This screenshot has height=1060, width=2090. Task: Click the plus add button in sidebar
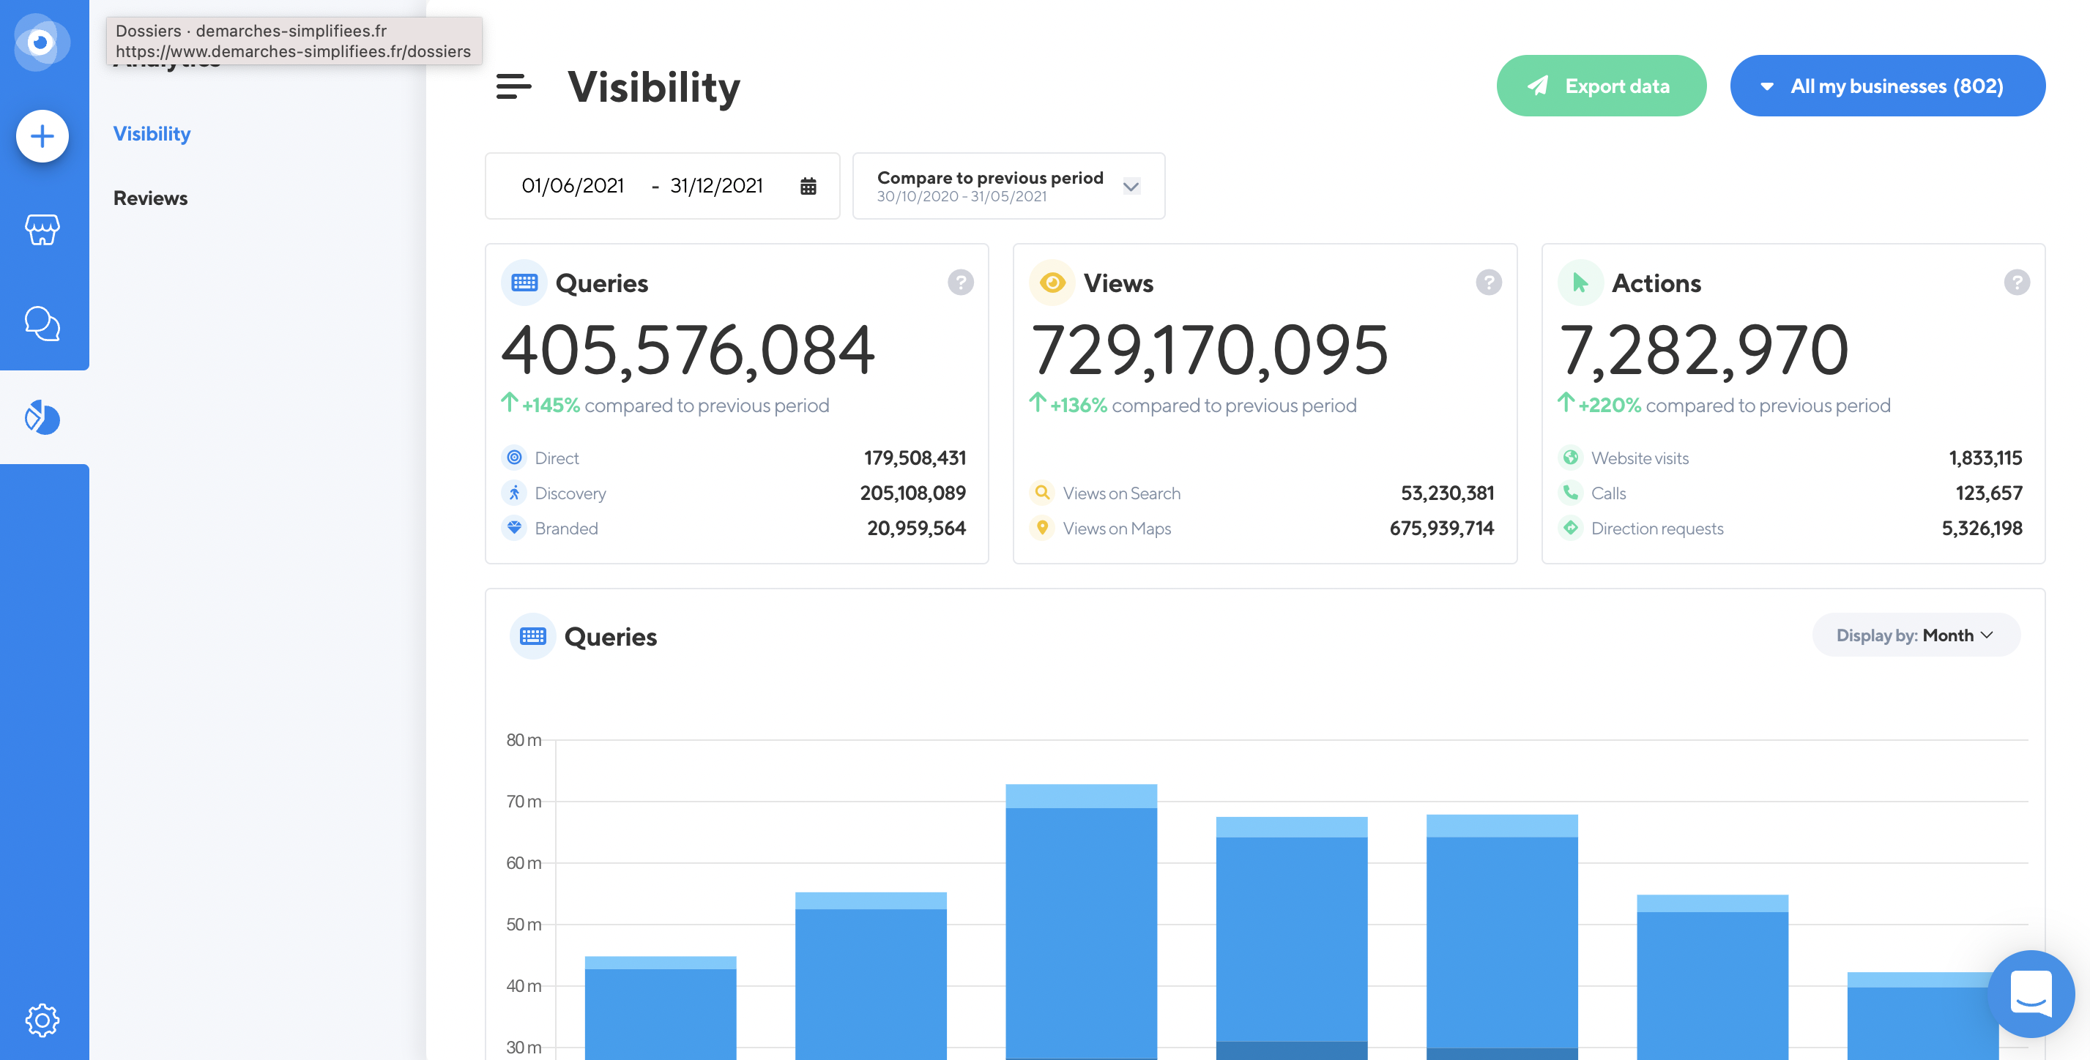pos(42,136)
